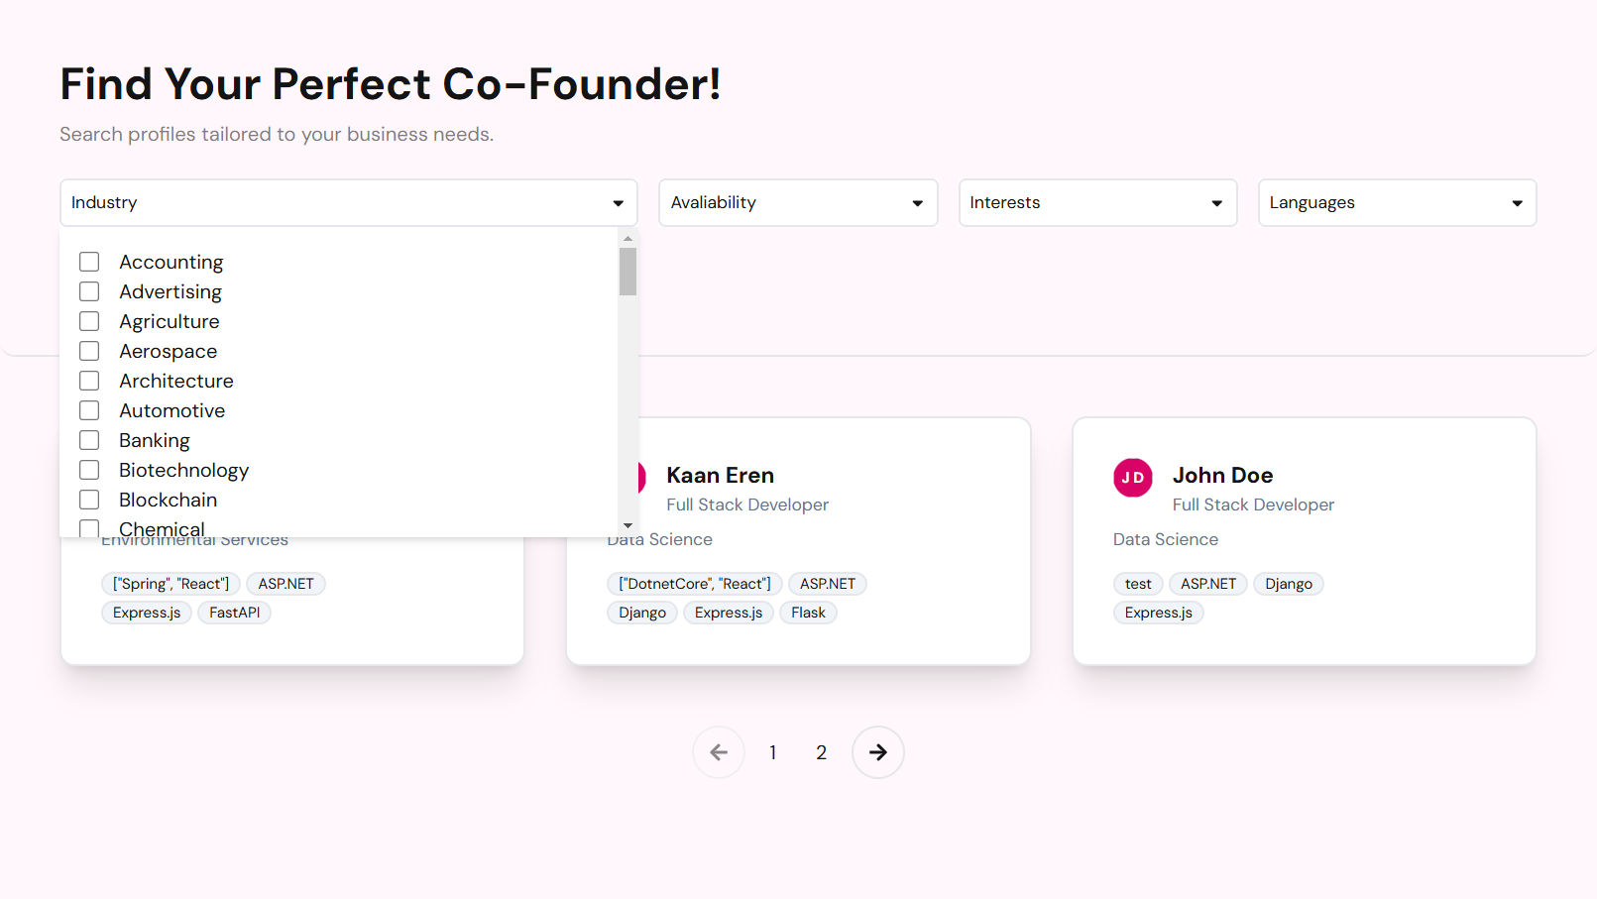Screen dimensions: 1597x899
Task: Tick the Aerospace checkbox
Action: (89, 351)
